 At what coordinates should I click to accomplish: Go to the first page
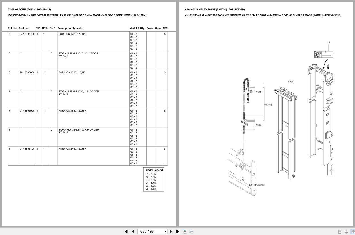click(x=127, y=231)
